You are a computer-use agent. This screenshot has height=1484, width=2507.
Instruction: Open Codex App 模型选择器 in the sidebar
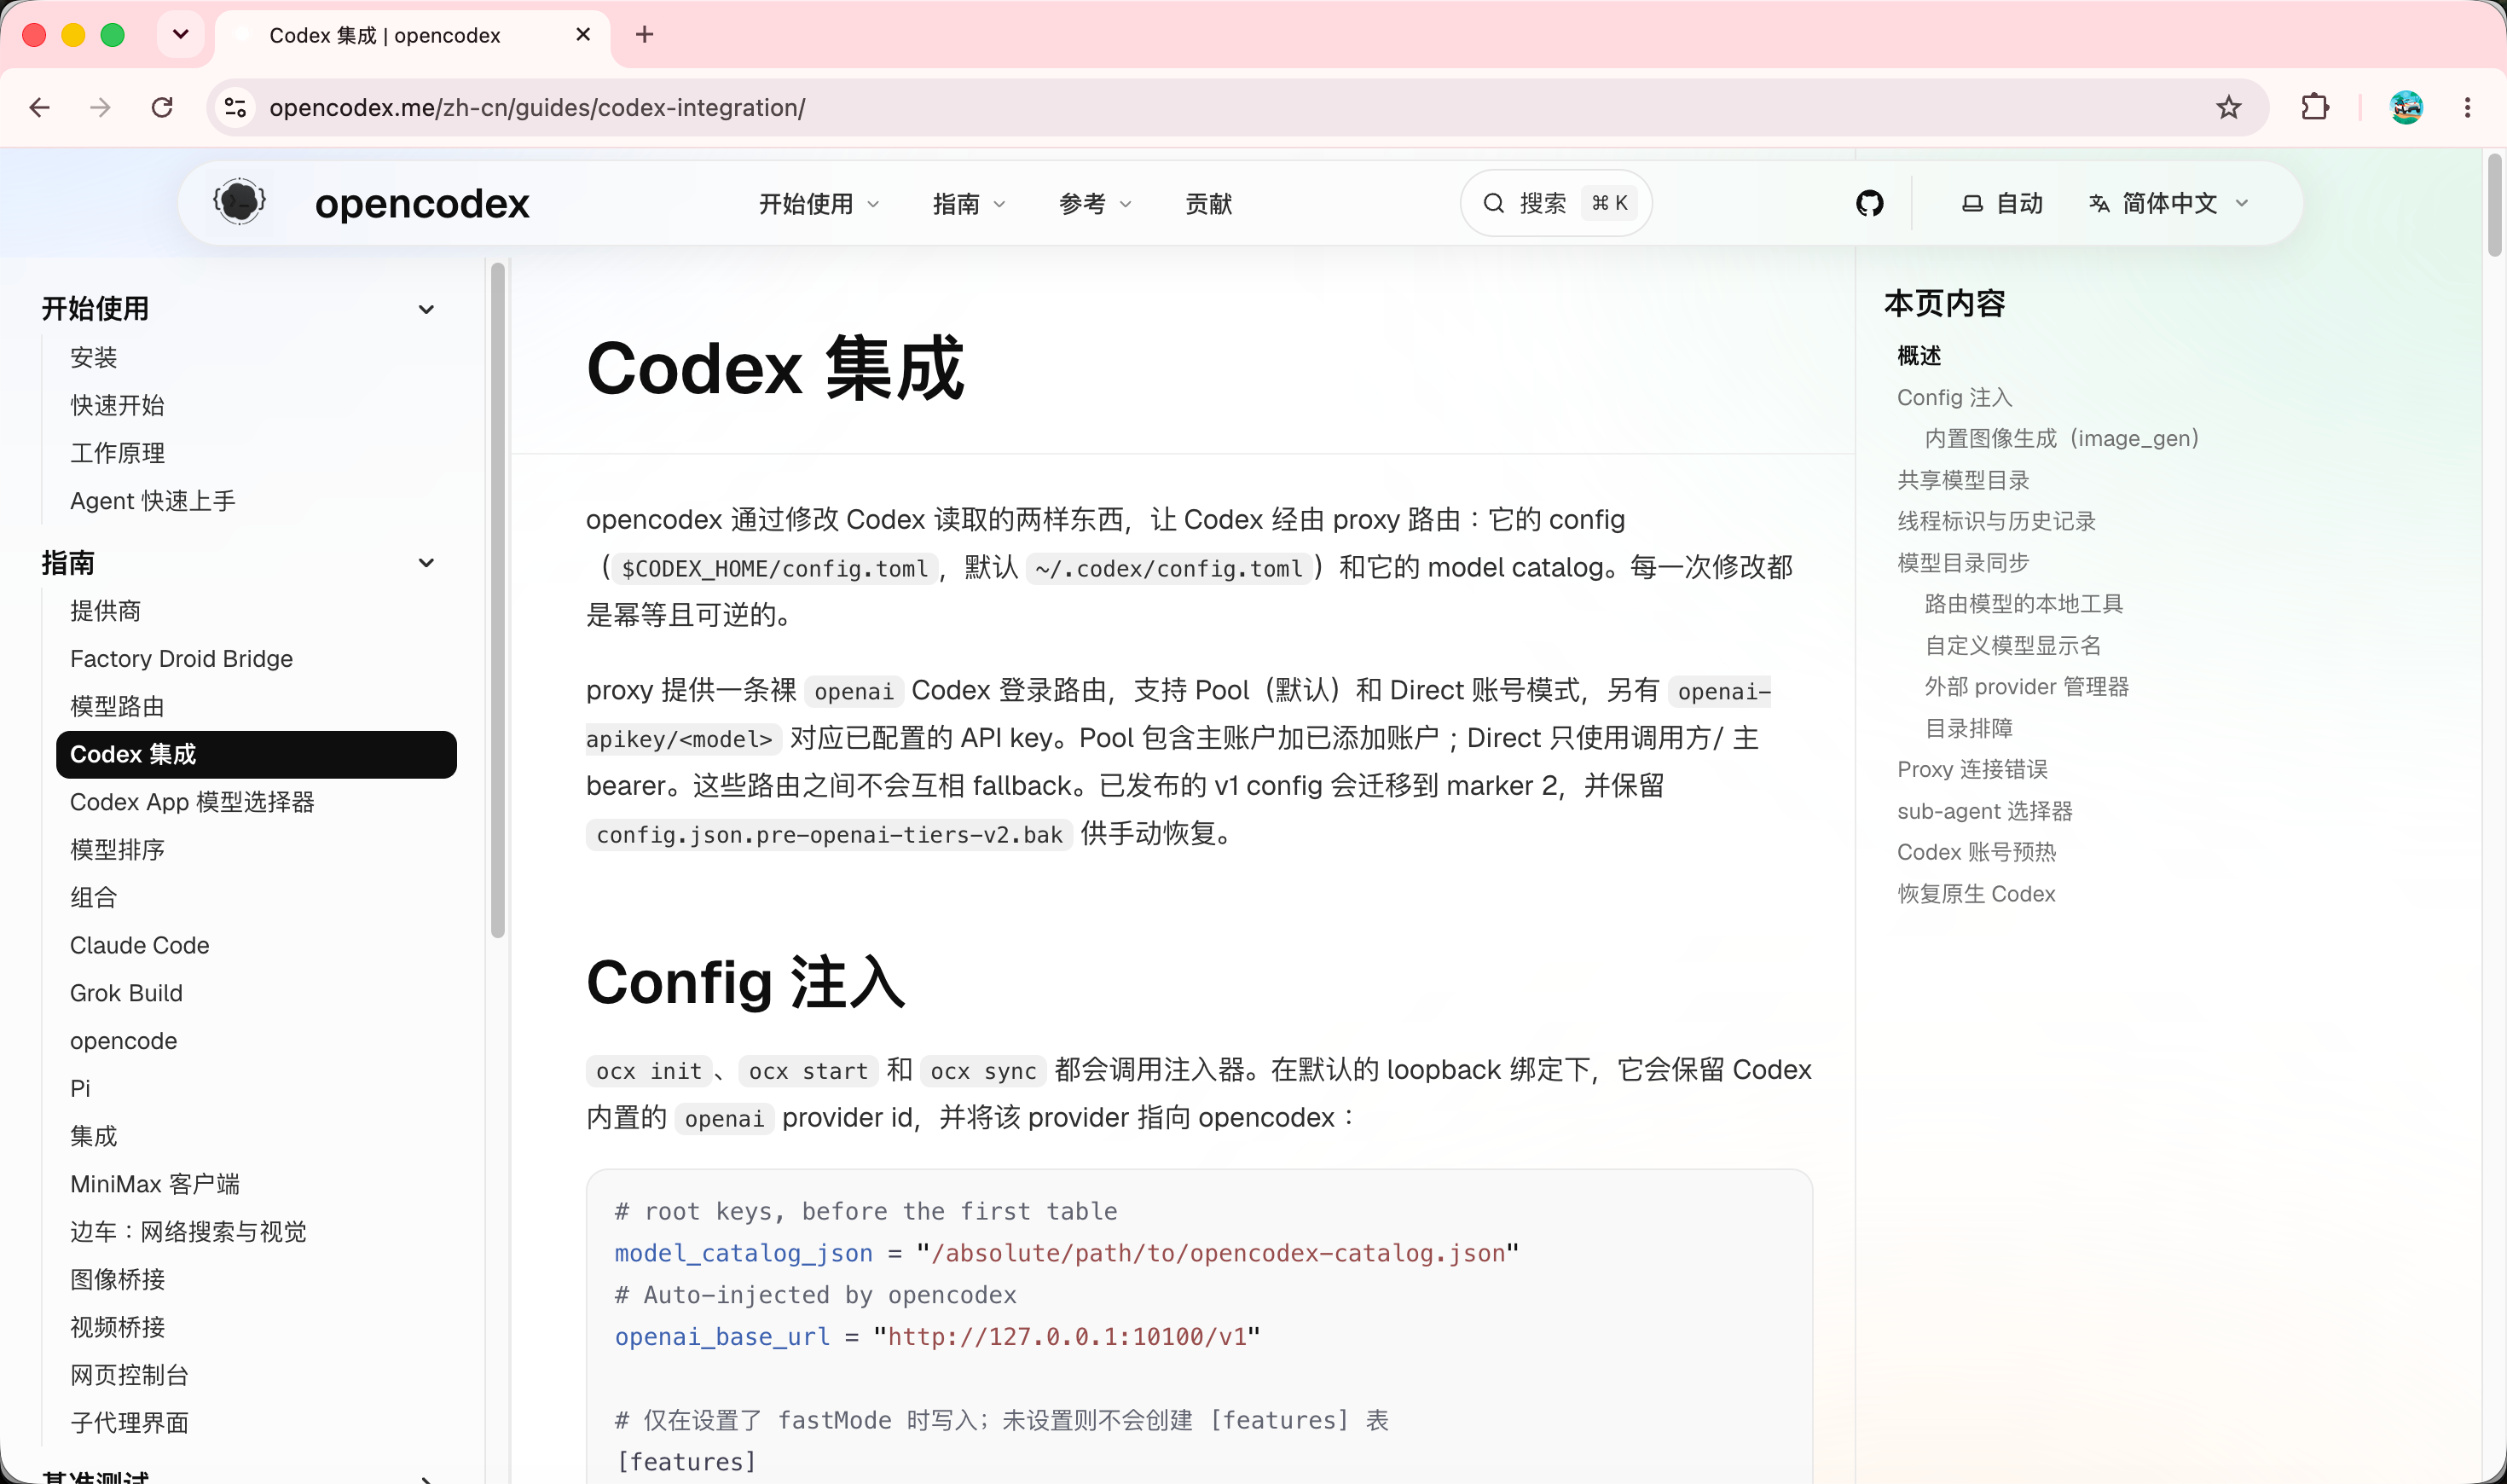(x=192, y=802)
